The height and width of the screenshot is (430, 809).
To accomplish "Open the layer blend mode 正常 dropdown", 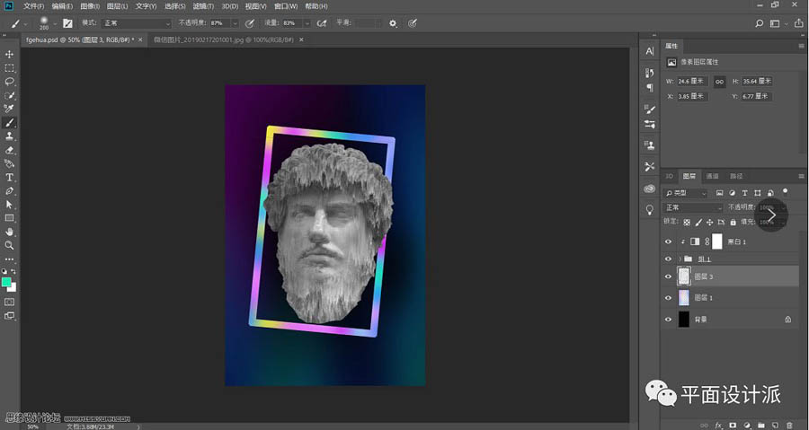I will coord(693,207).
